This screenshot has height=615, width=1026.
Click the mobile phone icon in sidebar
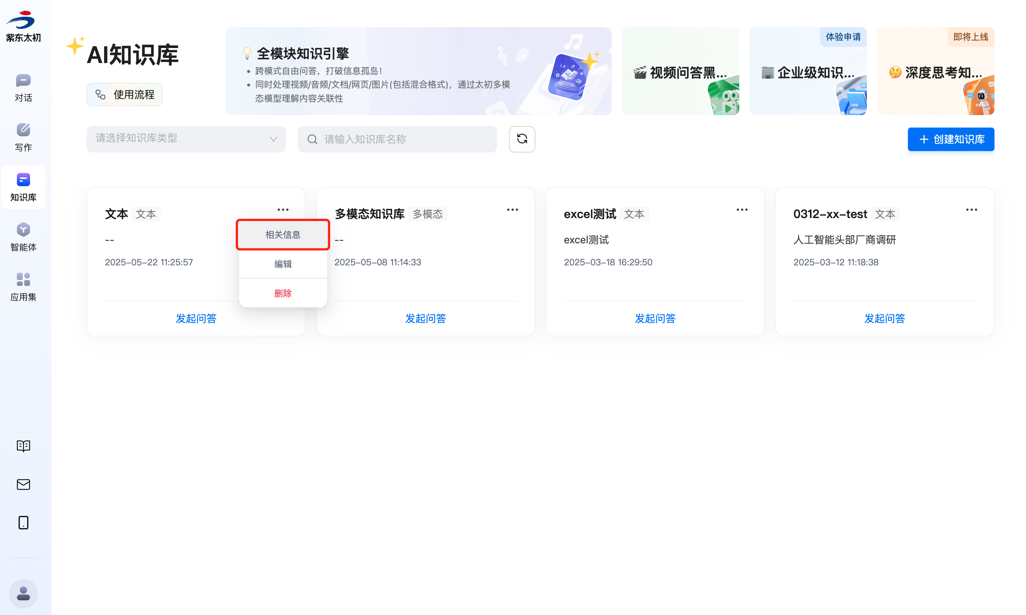point(23,523)
